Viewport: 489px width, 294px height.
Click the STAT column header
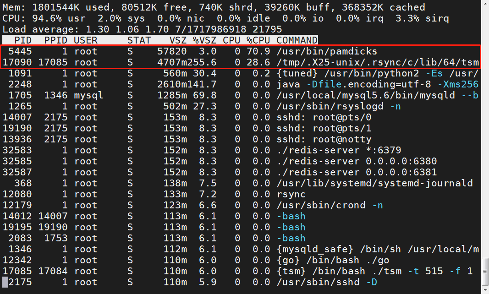139,40
